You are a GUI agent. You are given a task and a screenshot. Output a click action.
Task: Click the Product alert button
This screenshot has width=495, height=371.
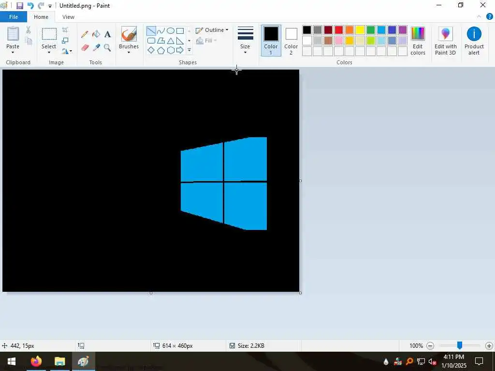coord(474,41)
